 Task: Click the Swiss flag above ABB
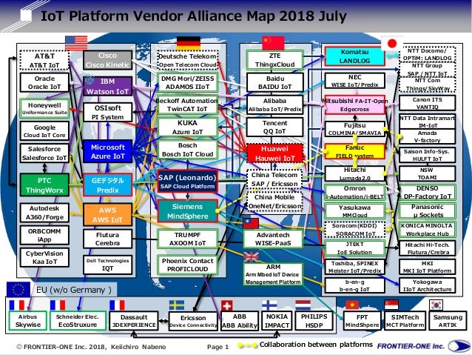click(x=226, y=305)
